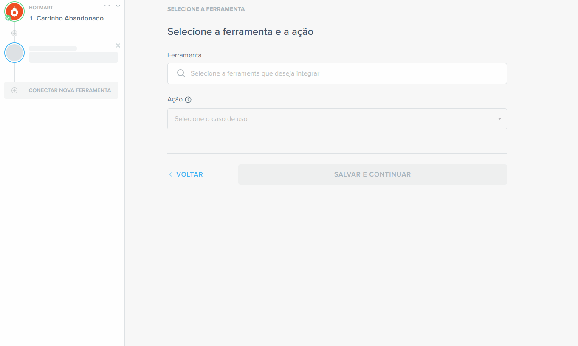
Task: Click the small plus between steps
Action: 14,33
